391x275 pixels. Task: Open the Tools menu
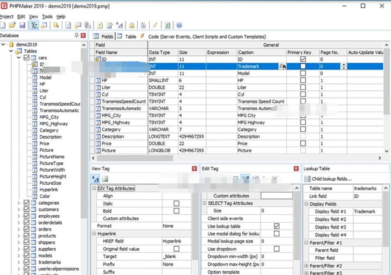[x=47, y=17]
